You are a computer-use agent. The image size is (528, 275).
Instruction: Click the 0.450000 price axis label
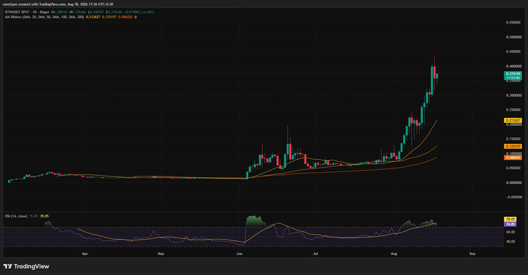click(x=513, y=52)
